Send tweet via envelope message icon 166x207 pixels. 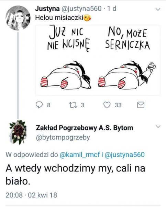[x=141, y=105]
